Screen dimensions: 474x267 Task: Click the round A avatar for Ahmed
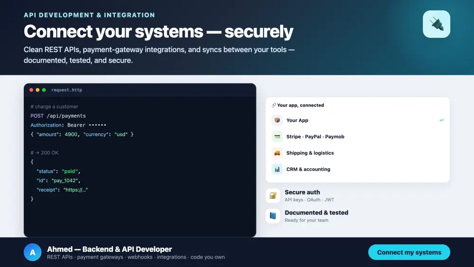(x=32, y=252)
